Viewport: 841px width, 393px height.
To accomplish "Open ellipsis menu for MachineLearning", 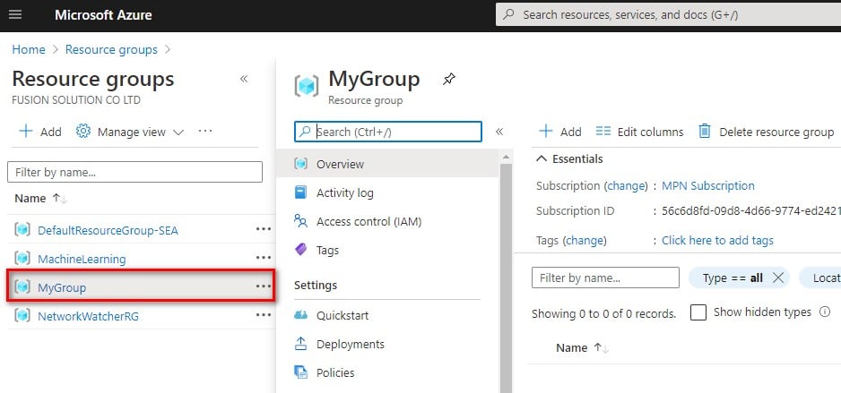I will point(264,258).
